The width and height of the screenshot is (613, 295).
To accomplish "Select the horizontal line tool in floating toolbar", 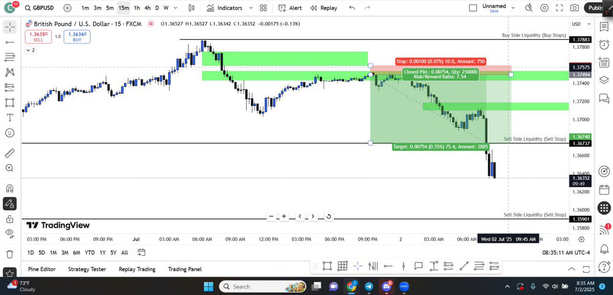I will click(x=388, y=266).
